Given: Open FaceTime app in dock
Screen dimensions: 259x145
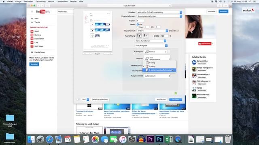Looking at the screenshot, I should (114, 139).
